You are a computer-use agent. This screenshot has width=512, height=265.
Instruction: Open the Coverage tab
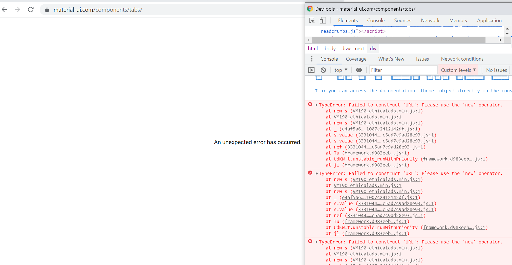[x=356, y=59]
